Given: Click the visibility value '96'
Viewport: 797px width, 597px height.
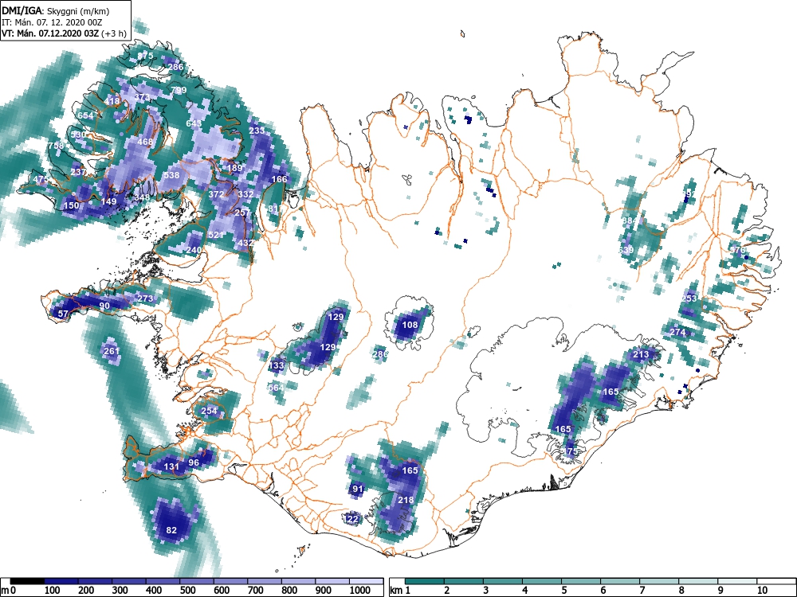Looking at the screenshot, I should pyautogui.click(x=194, y=462).
